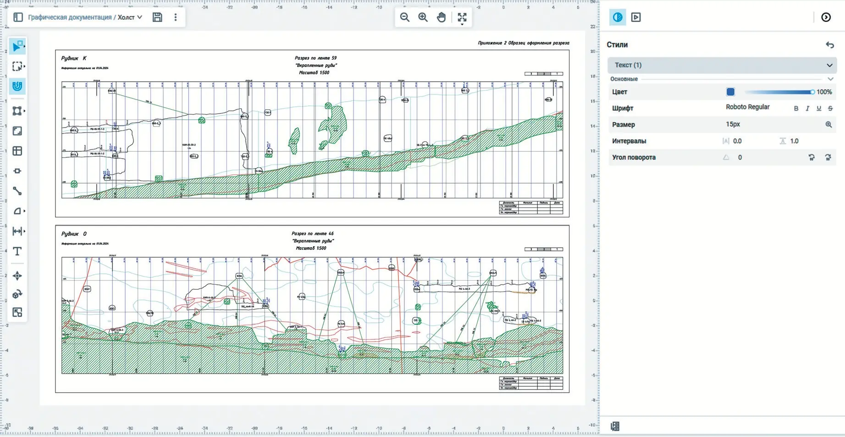
Task: Toggle italic text formatting
Action: tap(807, 109)
